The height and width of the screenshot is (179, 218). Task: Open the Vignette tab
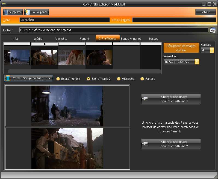[x=61, y=39]
